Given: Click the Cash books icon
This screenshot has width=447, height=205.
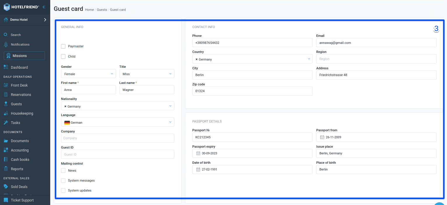Looking at the screenshot, I should pyautogui.click(x=6, y=159).
